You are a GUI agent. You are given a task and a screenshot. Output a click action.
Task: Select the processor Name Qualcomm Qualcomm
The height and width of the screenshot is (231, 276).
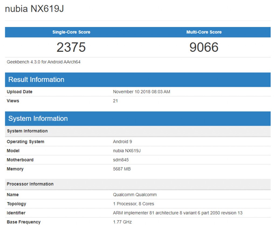click(135, 195)
